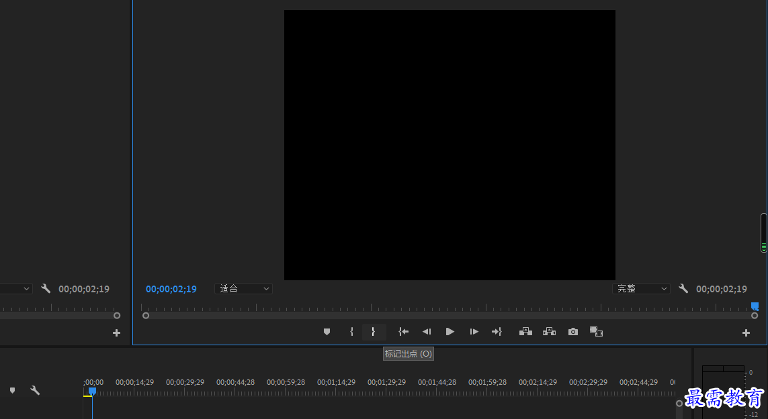Step forward one frame
The width and height of the screenshot is (768, 419).
point(474,332)
